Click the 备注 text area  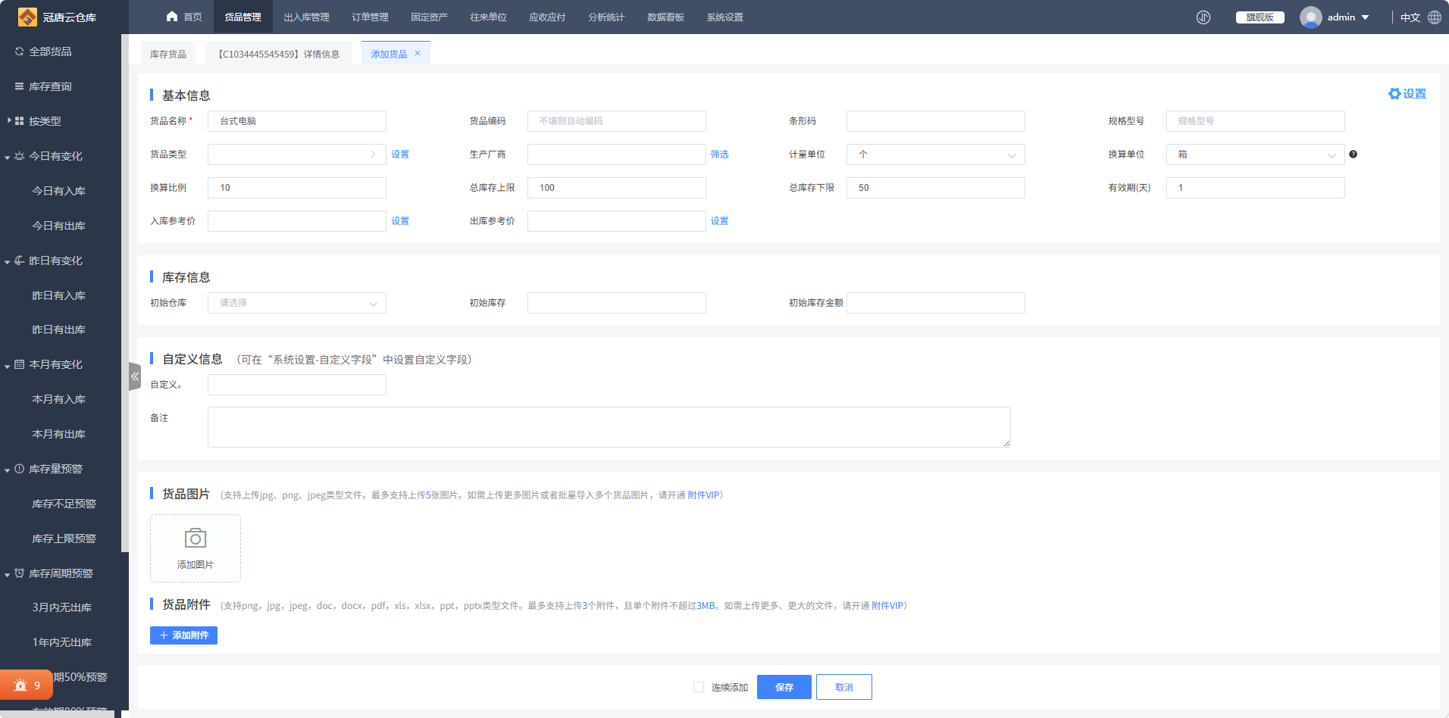(609, 427)
